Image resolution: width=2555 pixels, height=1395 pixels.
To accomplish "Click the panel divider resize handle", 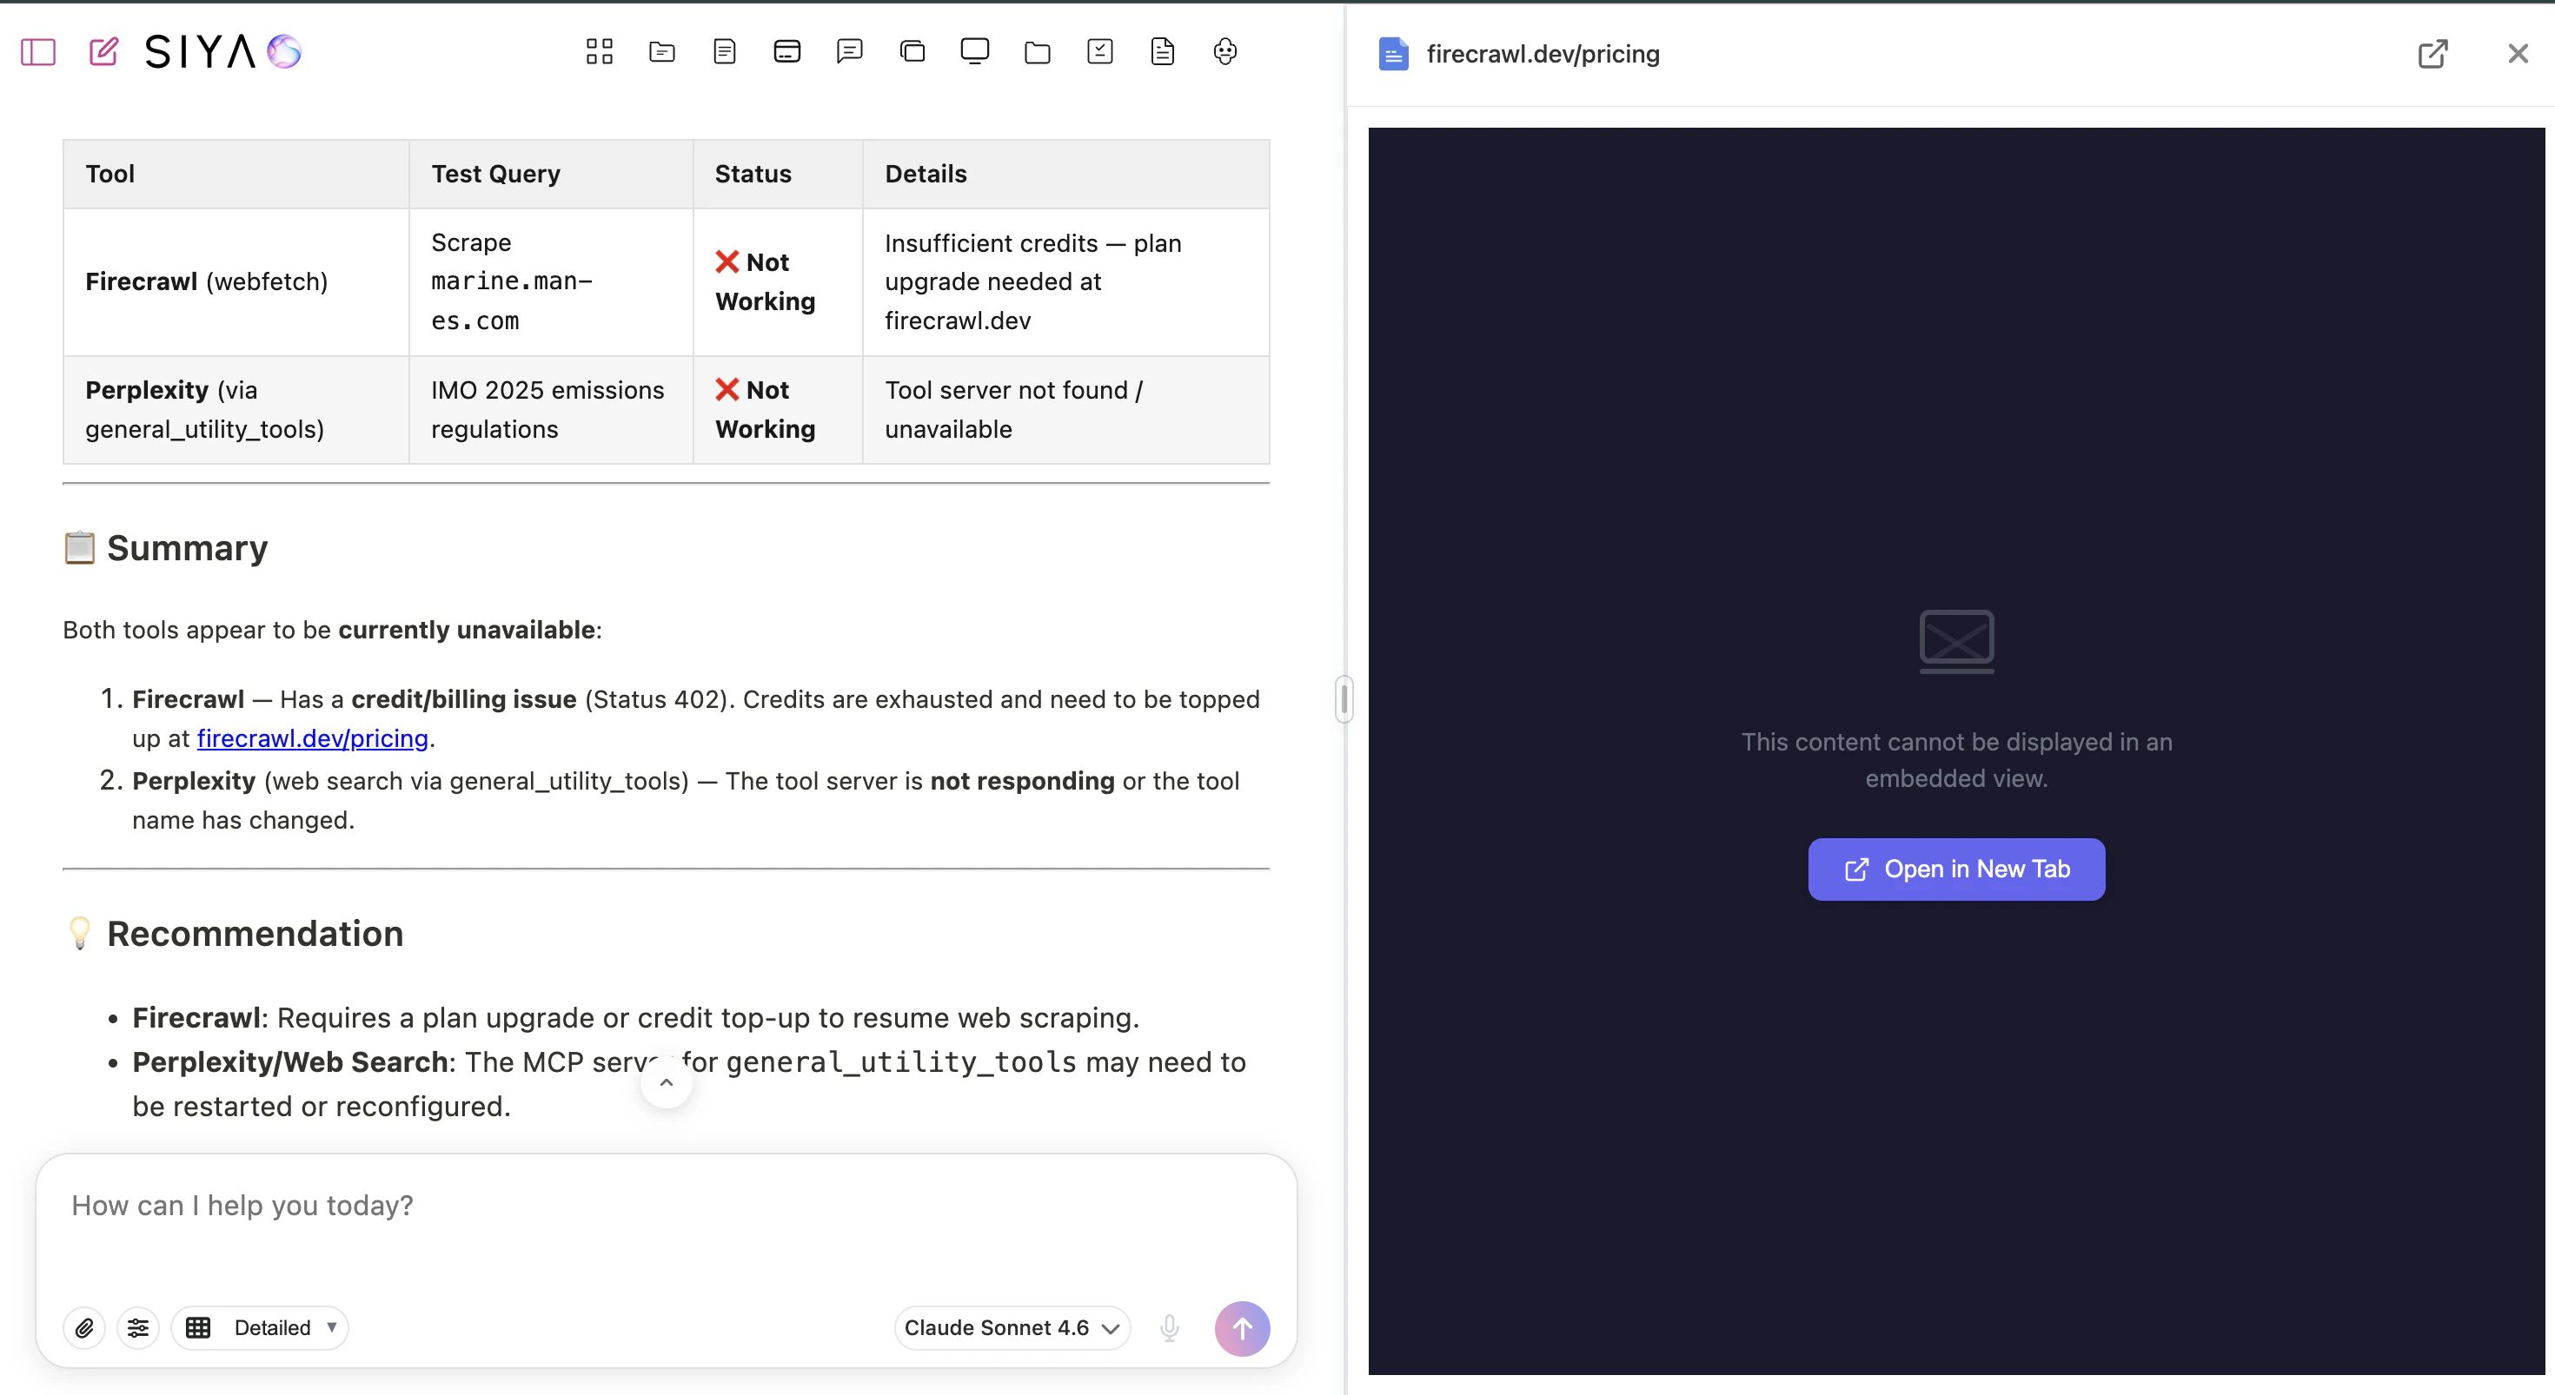I will pyautogui.click(x=1344, y=699).
